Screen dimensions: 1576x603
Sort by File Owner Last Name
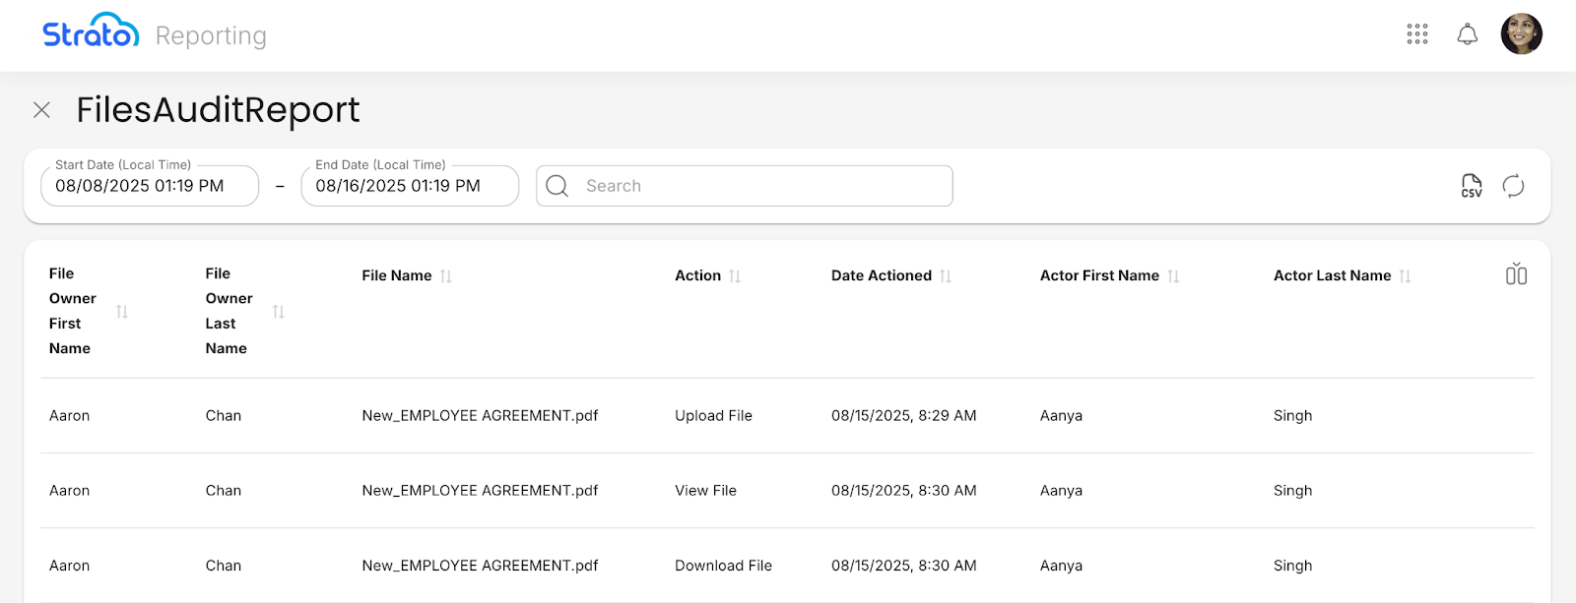[279, 312]
